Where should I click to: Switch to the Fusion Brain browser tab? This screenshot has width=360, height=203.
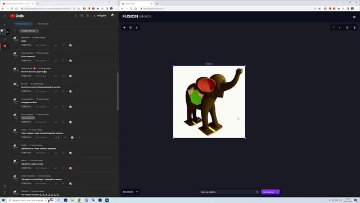click(137, 3)
